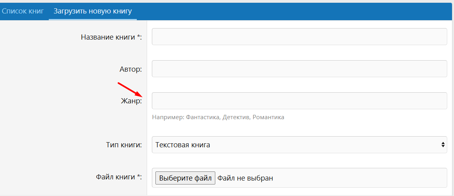Screen dimensions: 454x196
Task: Click the Выберите файл button
Action: pyautogui.click(x=185, y=178)
